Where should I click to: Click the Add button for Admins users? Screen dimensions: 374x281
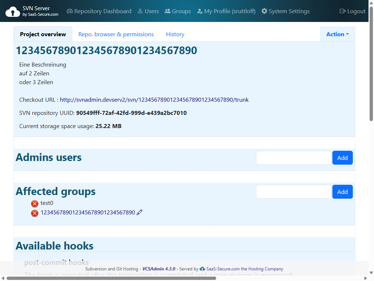pyautogui.click(x=342, y=158)
